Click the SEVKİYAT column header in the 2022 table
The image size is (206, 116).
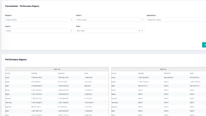click(x=167, y=73)
